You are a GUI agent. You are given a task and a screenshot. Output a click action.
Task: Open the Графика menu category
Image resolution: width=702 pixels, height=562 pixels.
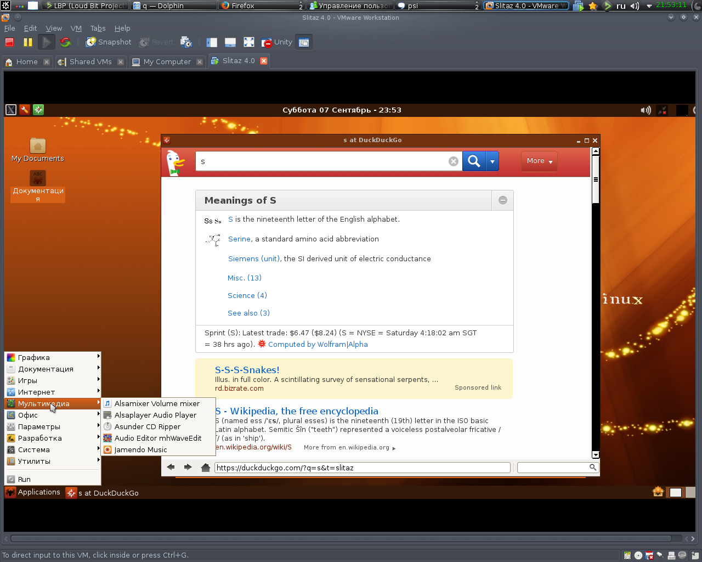tap(53, 357)
